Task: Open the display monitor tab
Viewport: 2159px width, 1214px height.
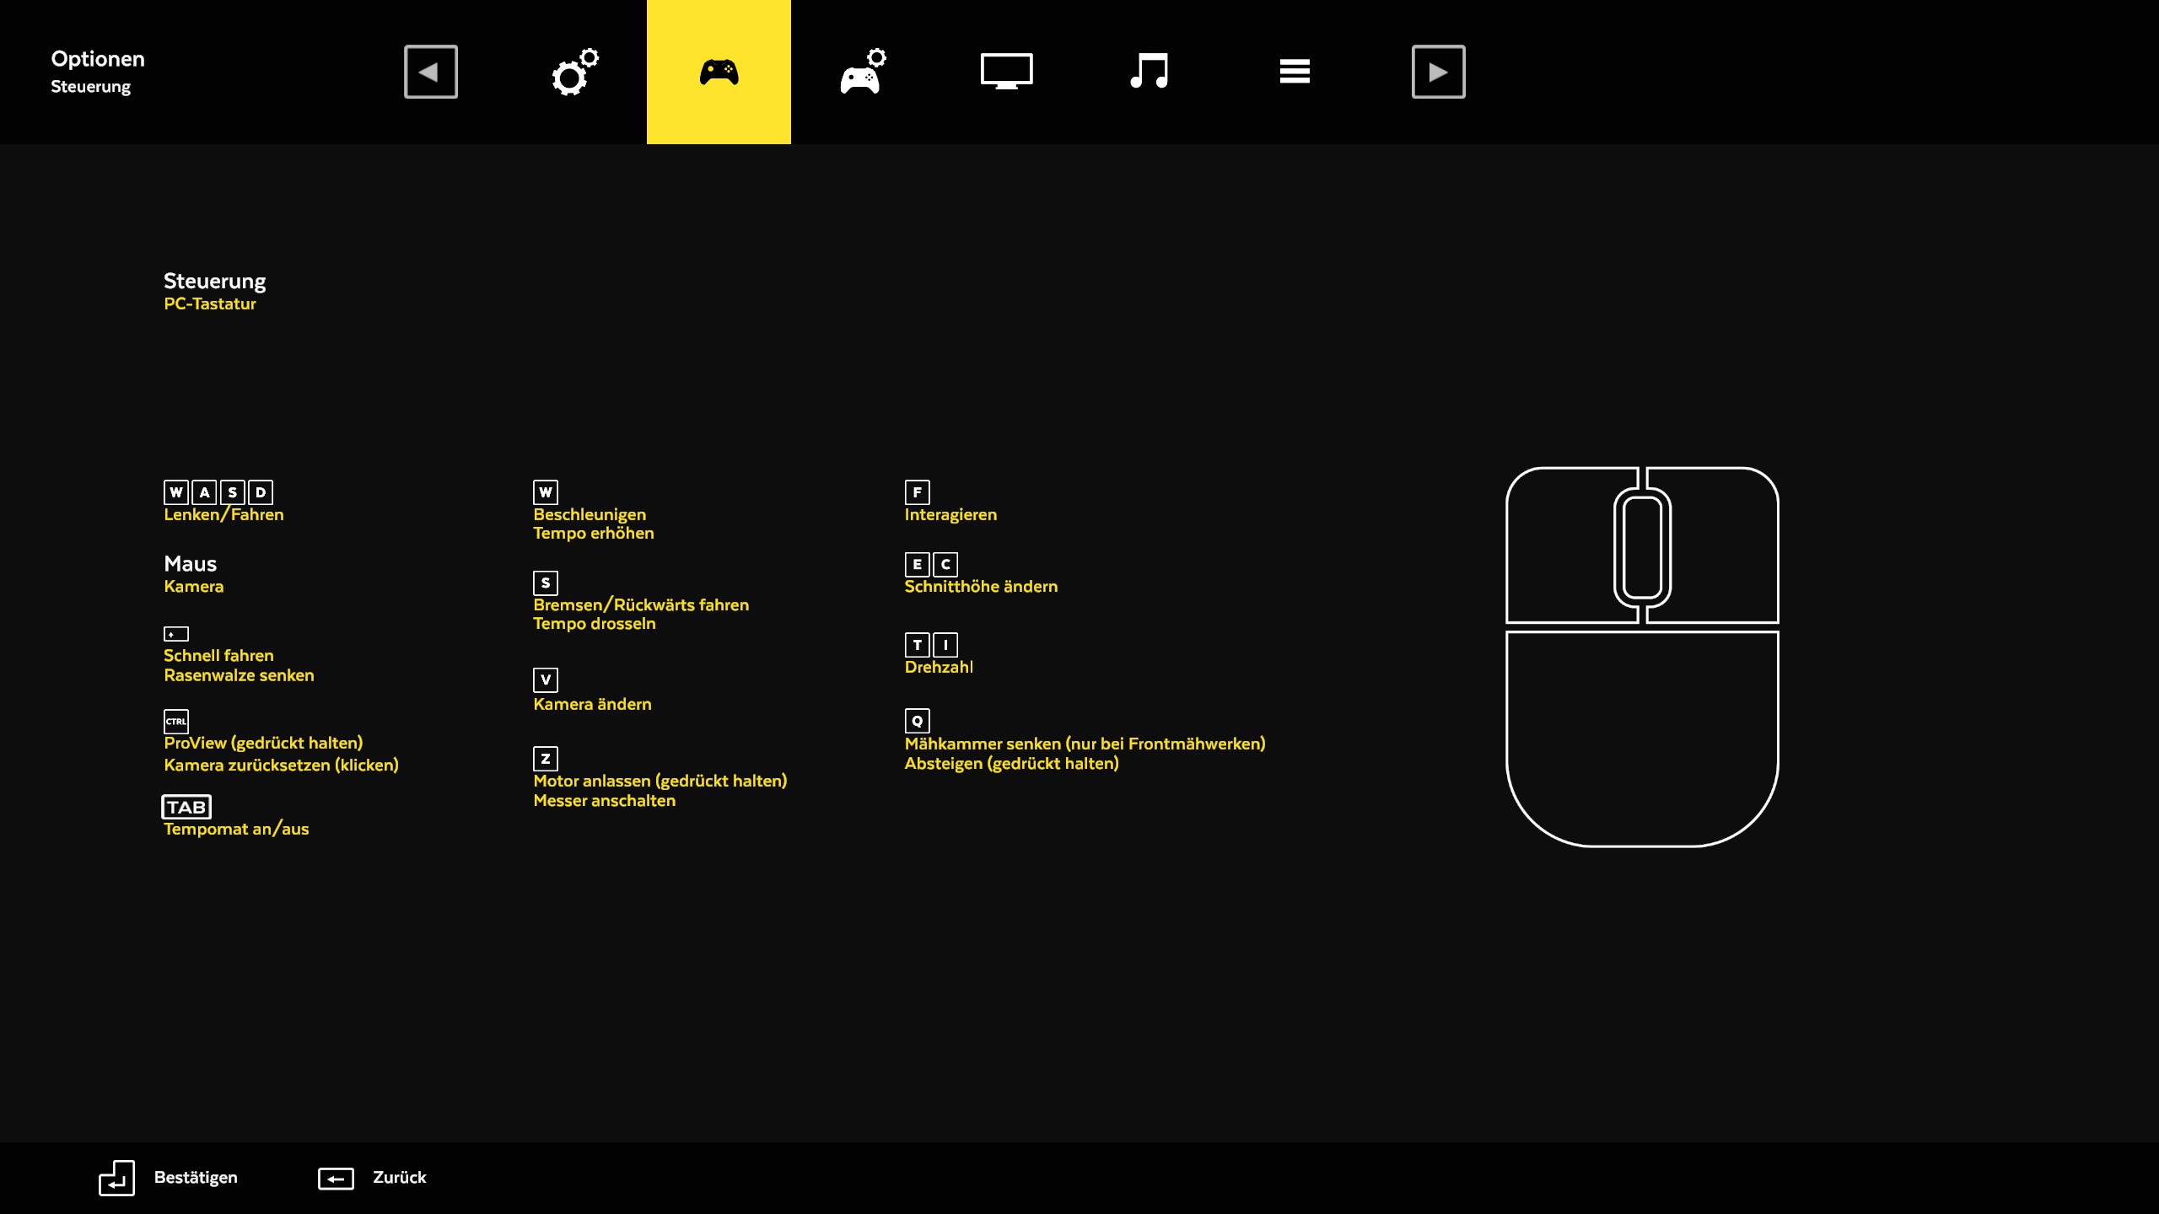Action: click(x=1006, y=72)
